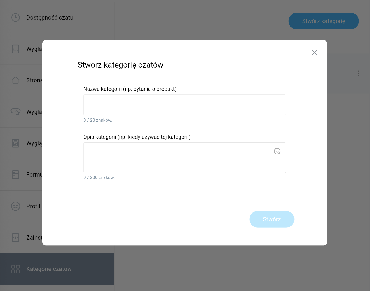Close the create category dialog

314,53
